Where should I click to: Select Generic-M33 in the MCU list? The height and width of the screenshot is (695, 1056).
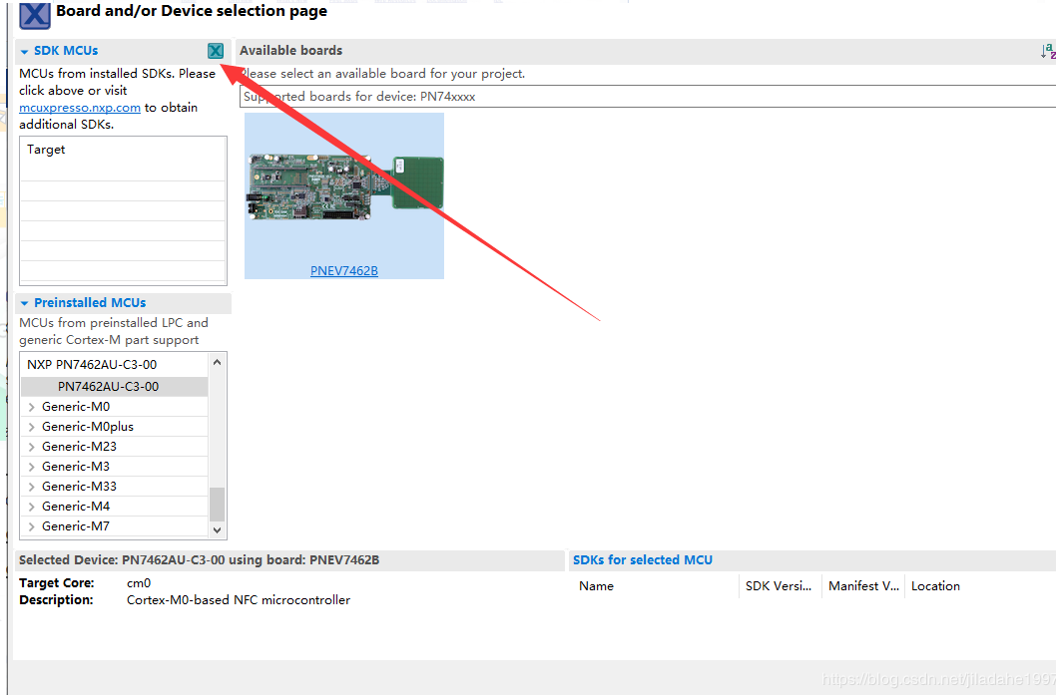coord(79,486)
